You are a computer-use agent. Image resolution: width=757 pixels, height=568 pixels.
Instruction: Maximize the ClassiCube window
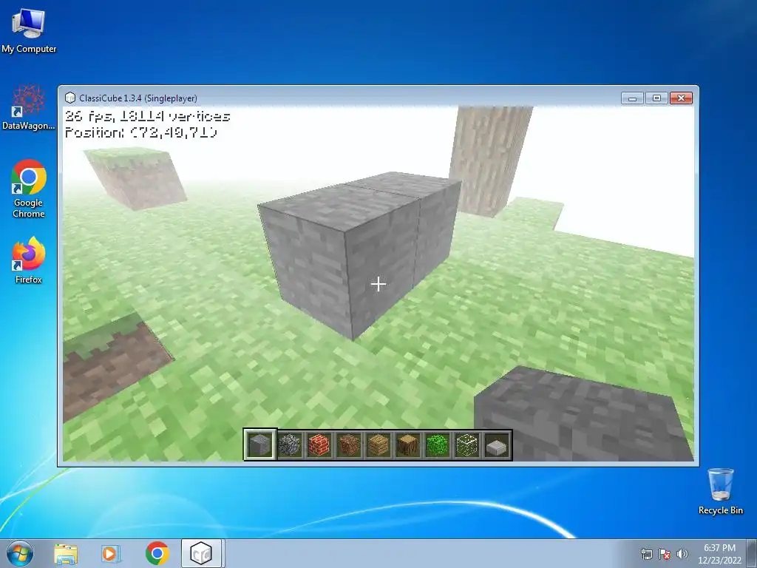pyautogui.click(x=656, y=98)
